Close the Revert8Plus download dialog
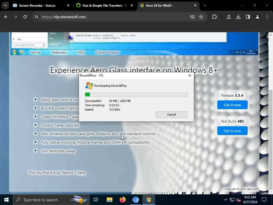This screenshot has width=273, height=205. click(x=190, y=76)
